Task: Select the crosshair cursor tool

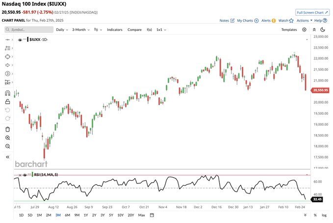Action: 8,40
